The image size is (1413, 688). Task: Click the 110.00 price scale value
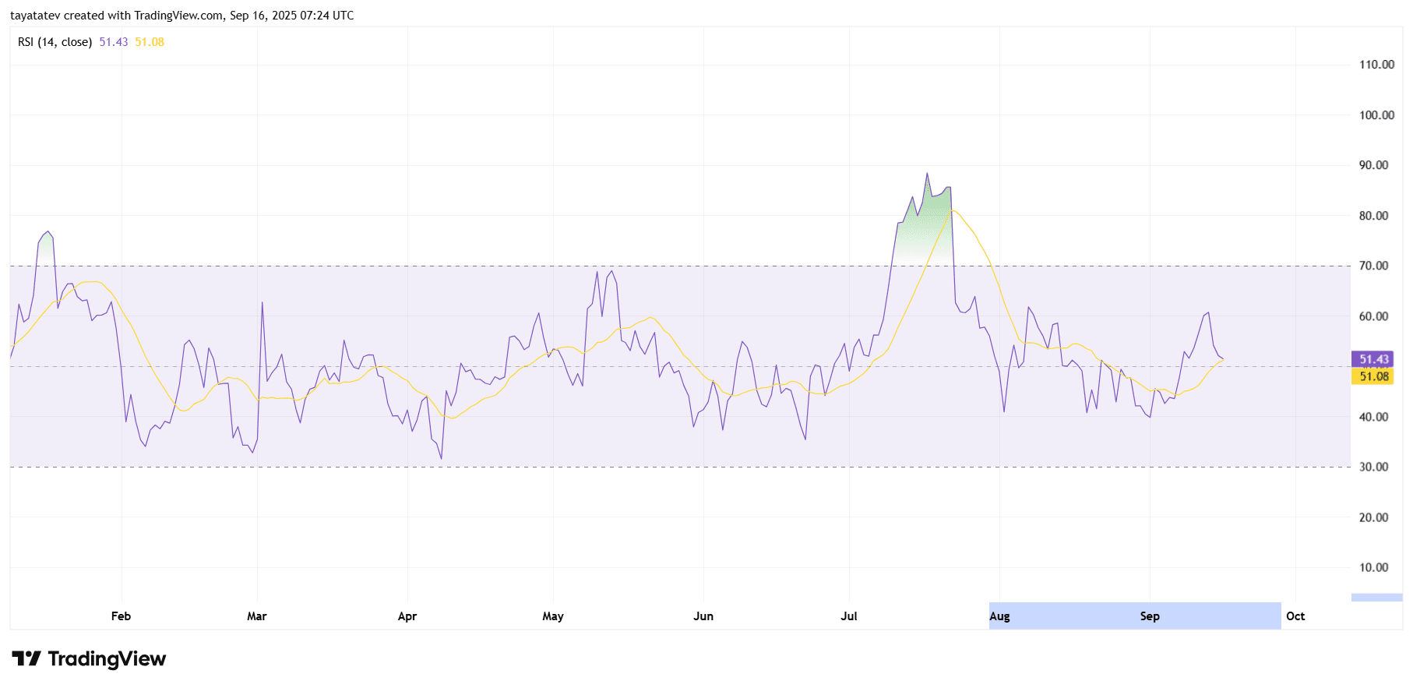[1376, 65]
